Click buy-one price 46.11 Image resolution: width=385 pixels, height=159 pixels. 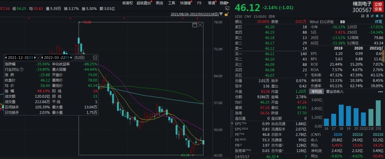click(269, 53)
